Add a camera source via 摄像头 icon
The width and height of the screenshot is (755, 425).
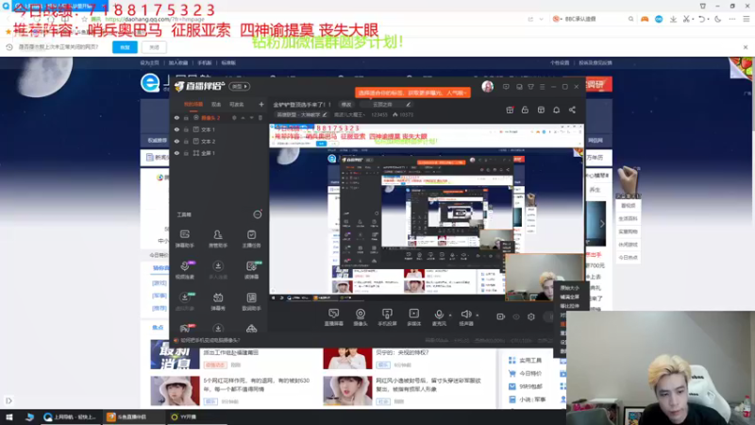pos(361,317)
